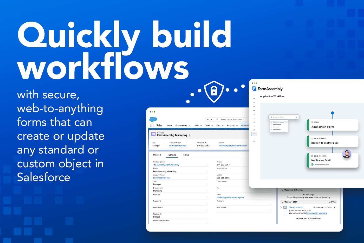Open actions menu for Staying in touch email

(x=334, y=207)
